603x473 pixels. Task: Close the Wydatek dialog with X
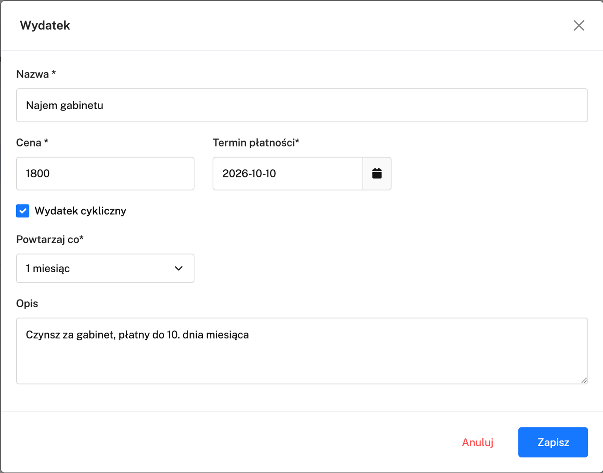[579, 26]
